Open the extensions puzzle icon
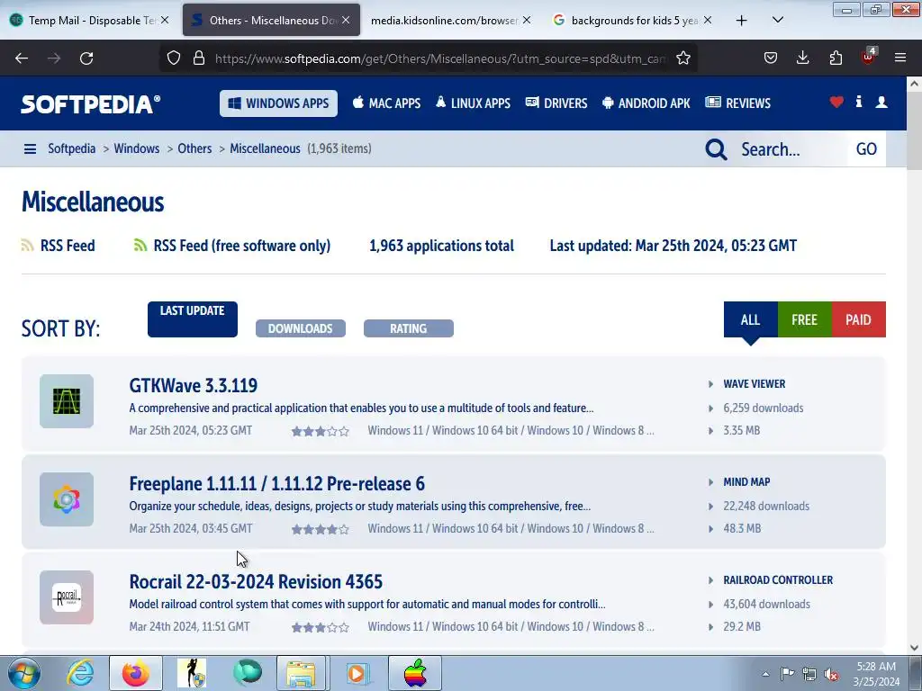This screenshot has height=691, width=922. point(836,58)
